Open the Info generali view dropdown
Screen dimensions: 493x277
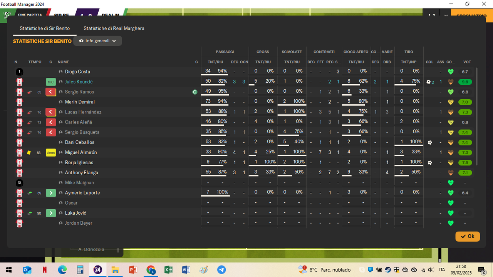click(97, 41)
